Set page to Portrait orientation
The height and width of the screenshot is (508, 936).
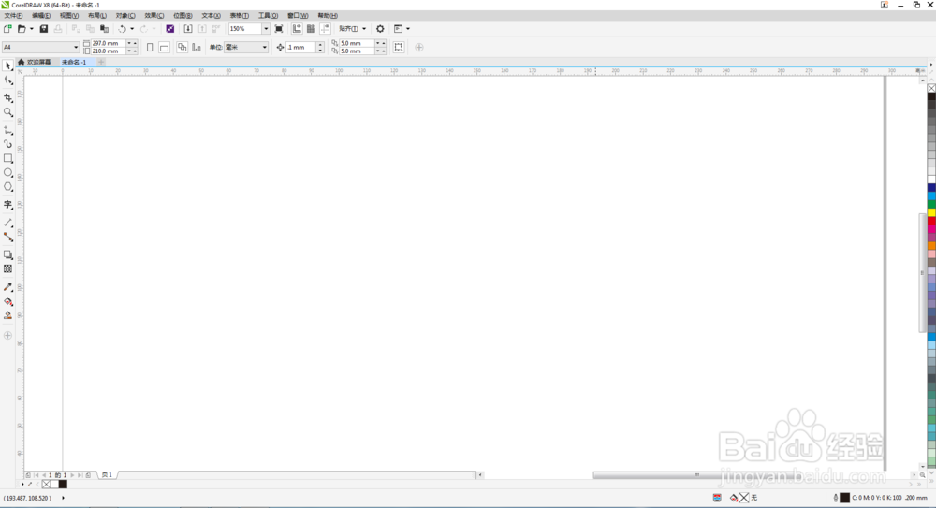150,47
